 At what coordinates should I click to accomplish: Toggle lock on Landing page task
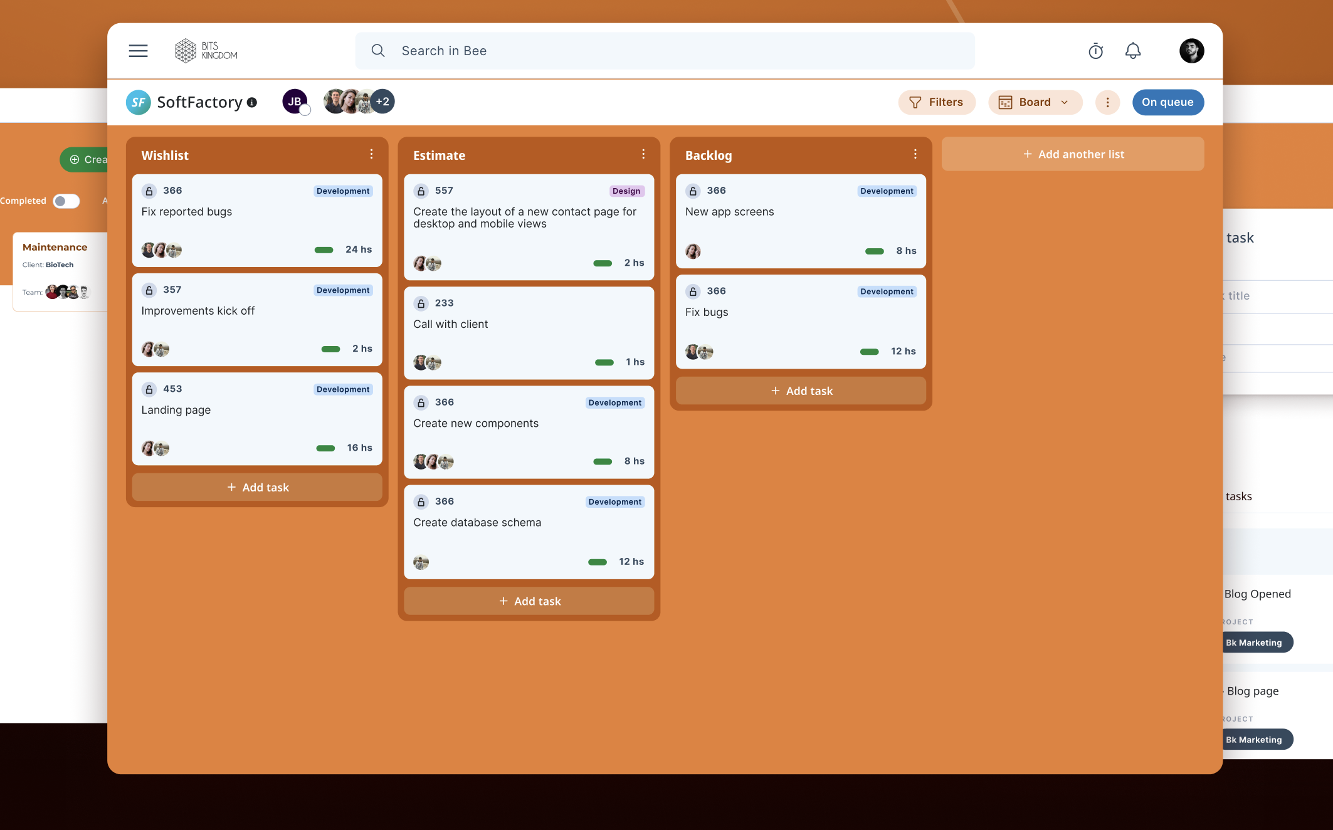point(149,389)
